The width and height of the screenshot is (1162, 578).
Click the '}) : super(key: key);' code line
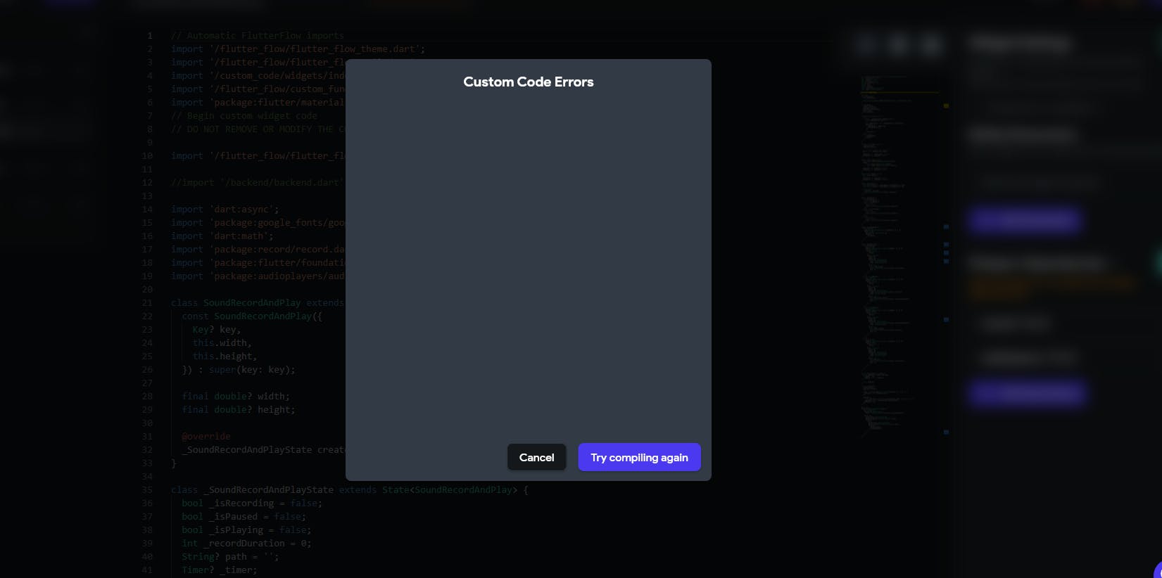point(239,369)
